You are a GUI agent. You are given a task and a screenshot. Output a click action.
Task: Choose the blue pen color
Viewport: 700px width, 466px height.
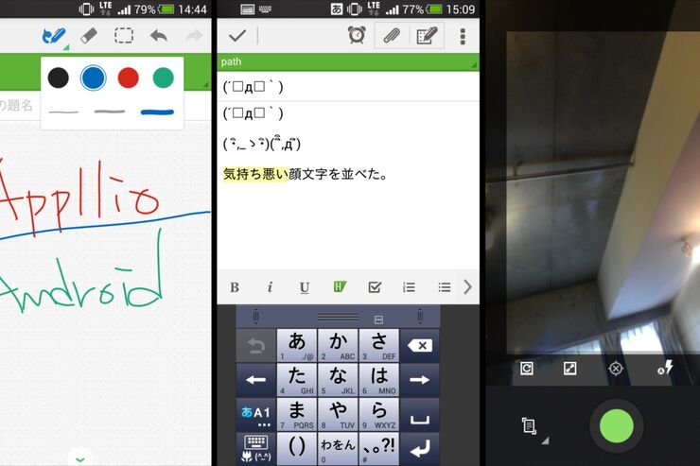coord(94,78)
